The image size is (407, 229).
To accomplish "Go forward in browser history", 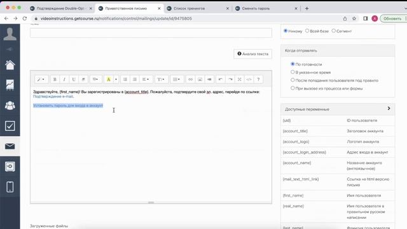I will point(15,18).
